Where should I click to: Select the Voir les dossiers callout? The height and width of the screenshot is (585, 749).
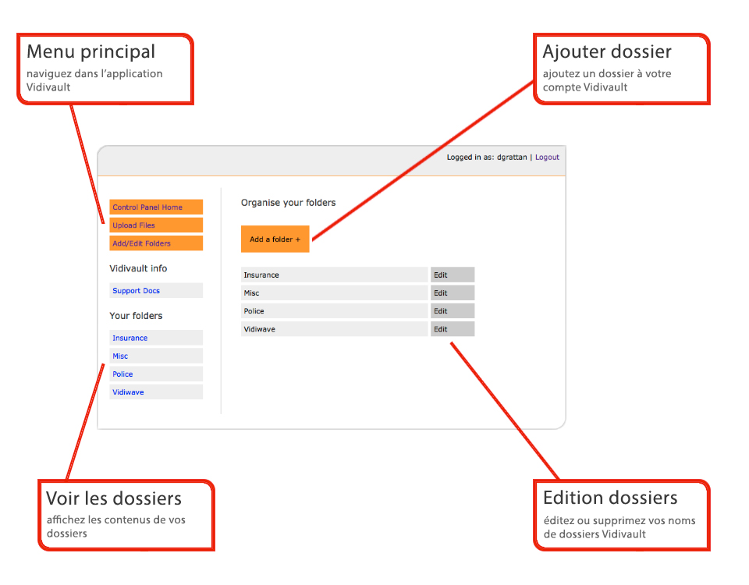126,516
